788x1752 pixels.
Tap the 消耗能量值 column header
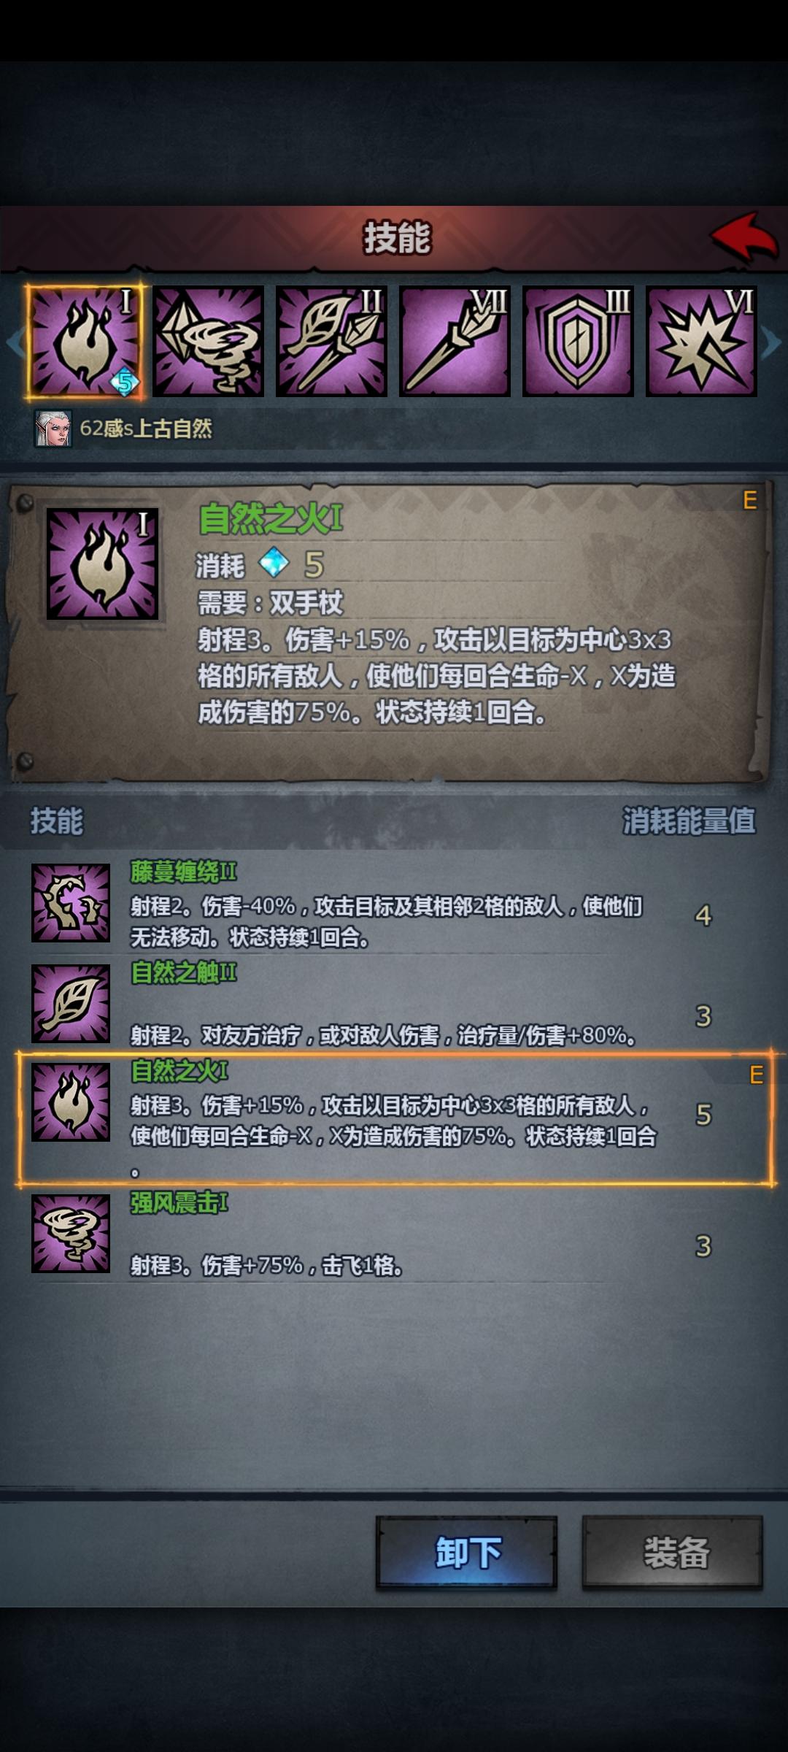click(x=689, y=821)
